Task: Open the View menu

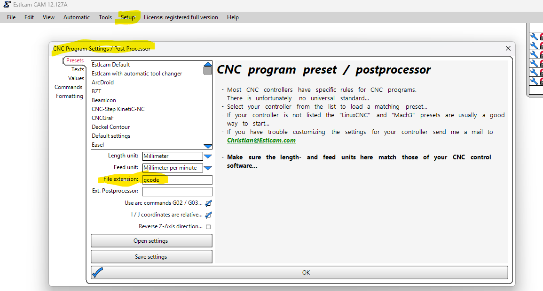Action: tap(48, 17)
